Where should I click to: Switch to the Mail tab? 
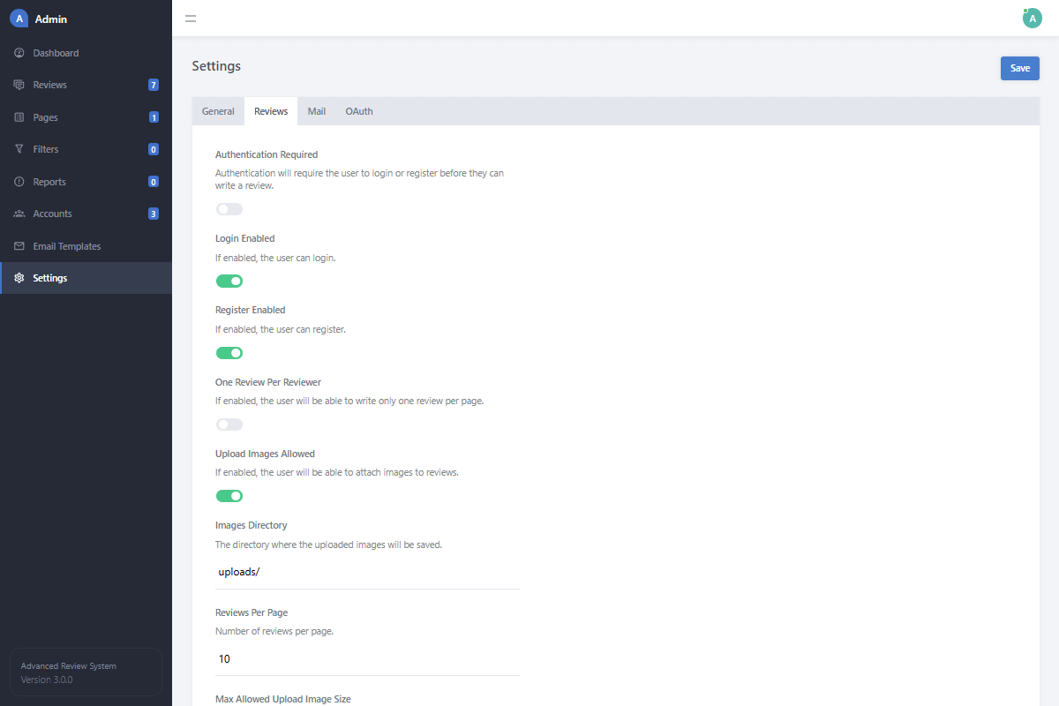[317, 110]
